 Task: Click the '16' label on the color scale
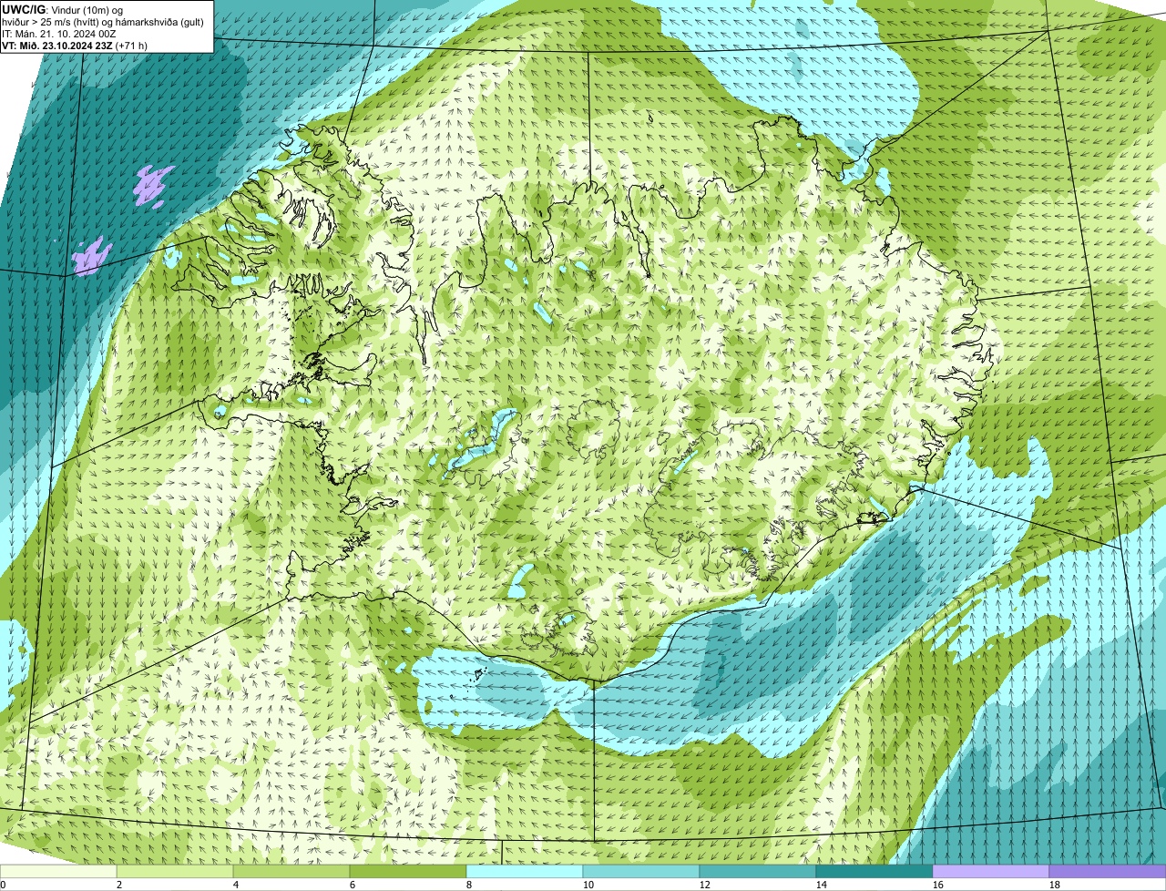click(938, 885)
